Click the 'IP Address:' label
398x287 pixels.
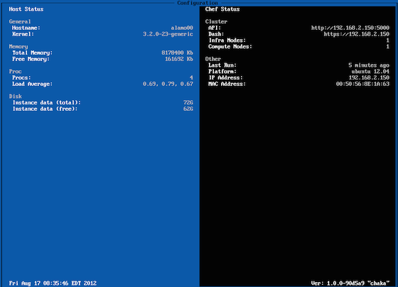pos(226,77)
